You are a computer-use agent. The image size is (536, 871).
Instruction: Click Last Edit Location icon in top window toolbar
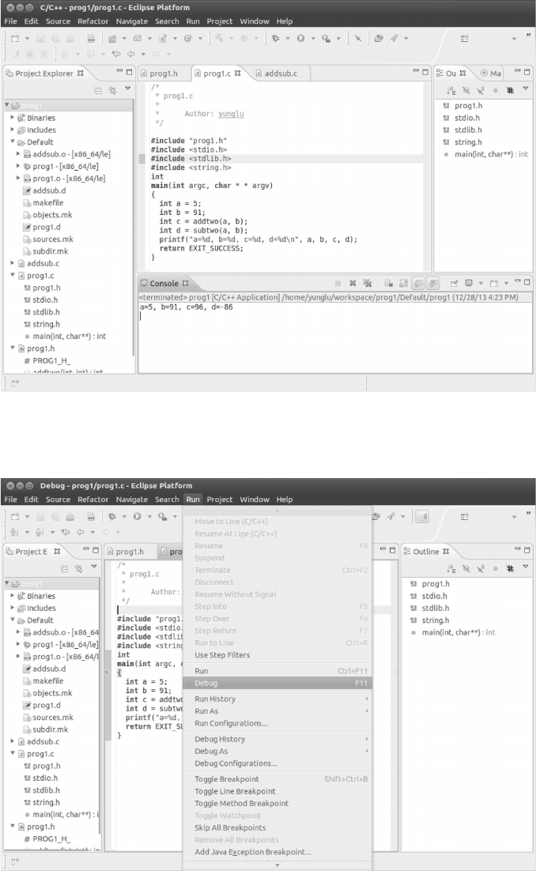click(x=116, y=54)
